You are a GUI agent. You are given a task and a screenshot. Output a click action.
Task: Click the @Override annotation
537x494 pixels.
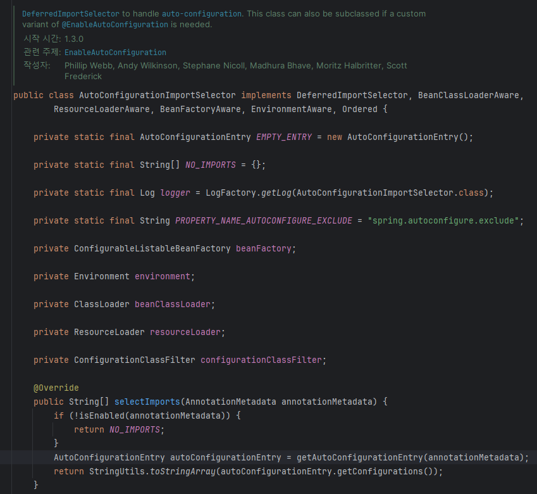56,388
